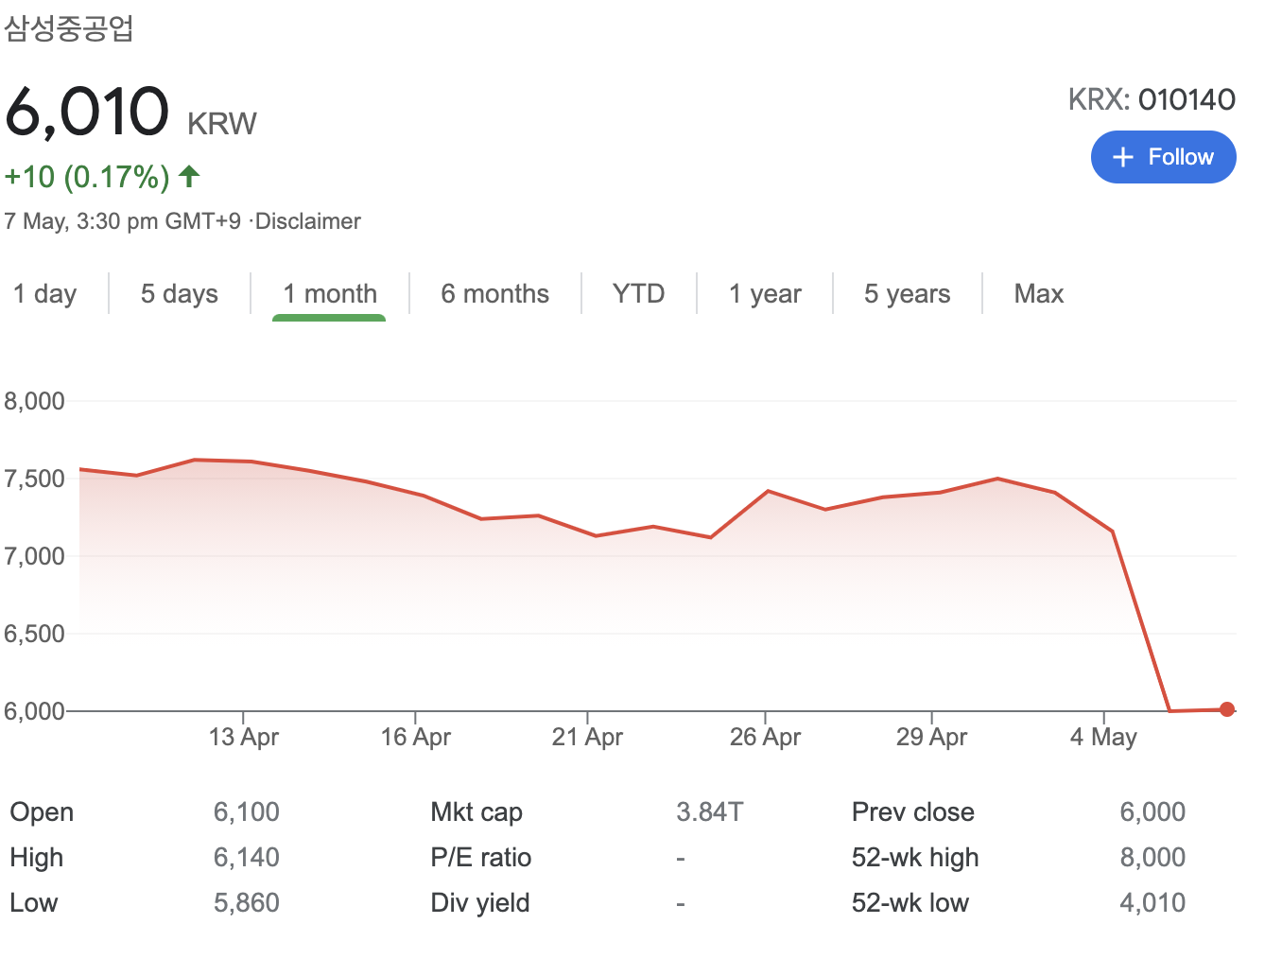Click the red end-point marker on chart
Image resolution: width=1282 pixels, height=959 pixels.
1227,709
